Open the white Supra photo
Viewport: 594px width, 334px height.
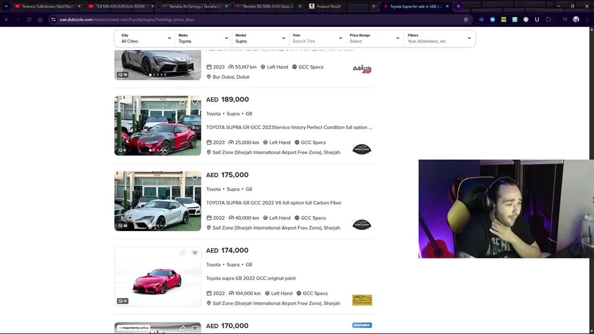tap(158, 201)
